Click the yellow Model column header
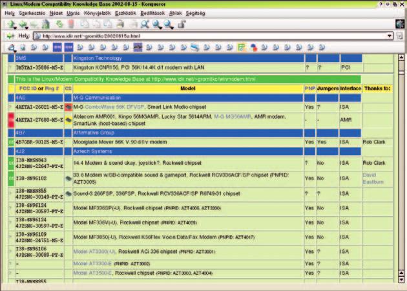 point(188,89)
